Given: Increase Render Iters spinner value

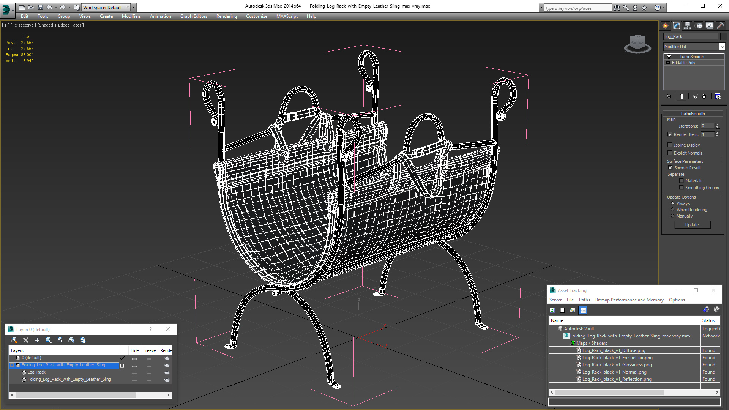Looking at the screenshot, I should [717, 133].
